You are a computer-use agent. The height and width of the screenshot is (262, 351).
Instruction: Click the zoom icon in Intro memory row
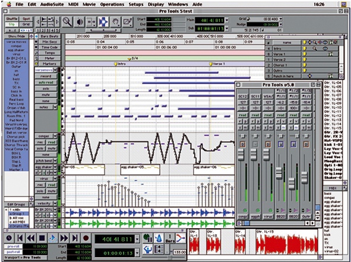[315, 48]
